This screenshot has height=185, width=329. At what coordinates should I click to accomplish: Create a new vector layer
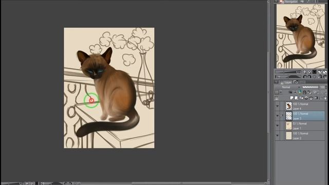tap(296, 98)
